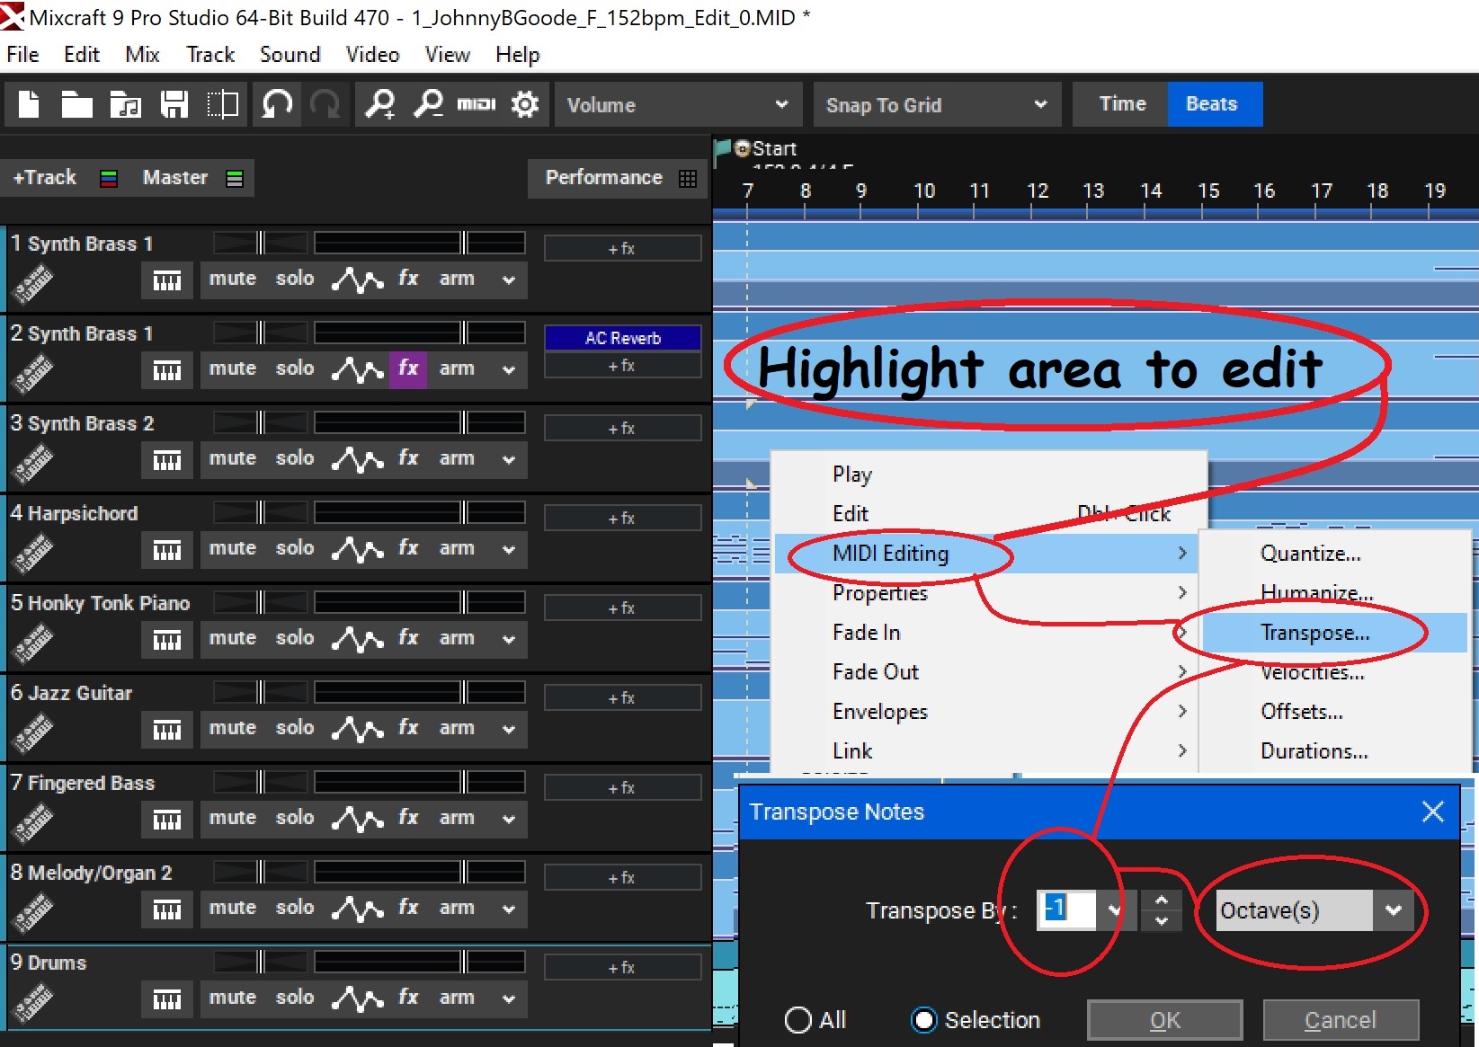
Task: Mute the Synth Brass 1 first track
Action: coord(232,279)
